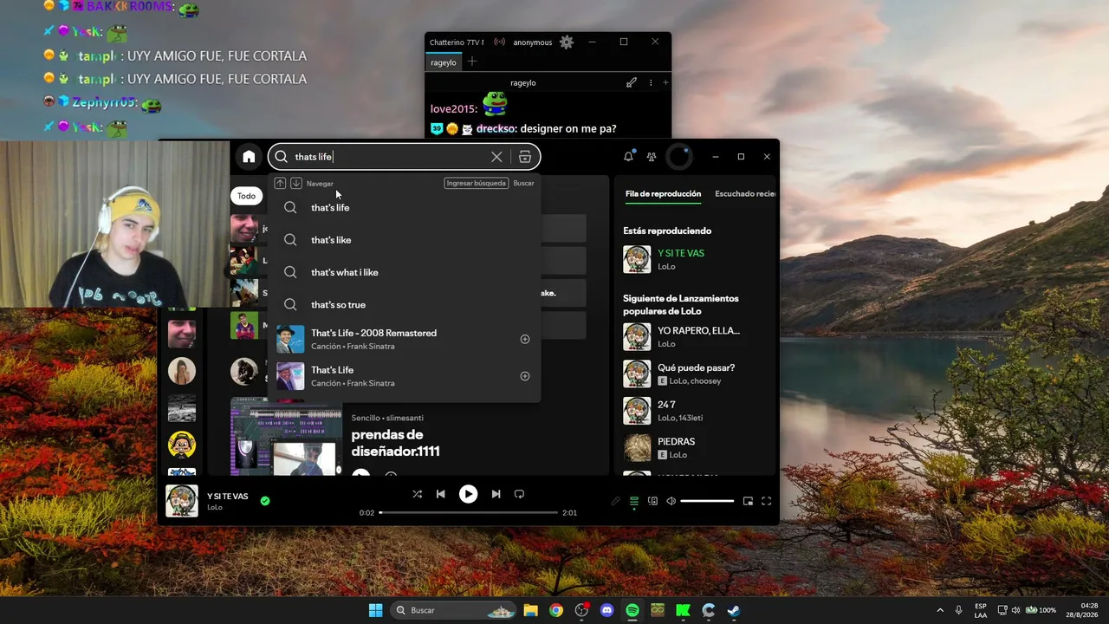This screenshot has width=1109, height=624.
Task: Select the rageylo tab in Chatterino
Action: tap(443, 62)
